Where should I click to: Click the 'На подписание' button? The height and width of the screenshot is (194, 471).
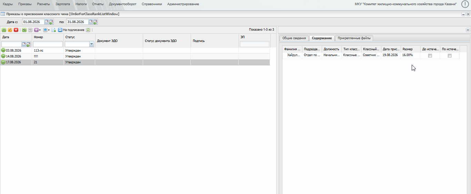click(71, 30)
